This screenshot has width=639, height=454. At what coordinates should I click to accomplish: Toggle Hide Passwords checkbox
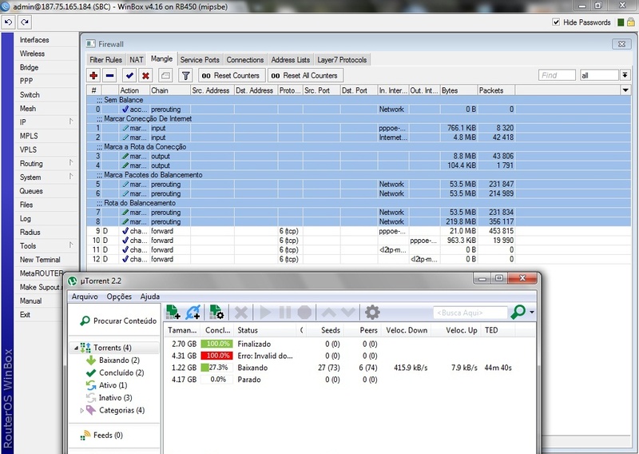point(556,22)
